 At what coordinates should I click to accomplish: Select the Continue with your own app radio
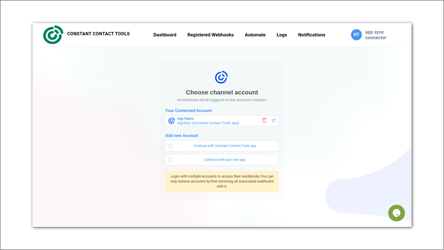tap(171, 160)
